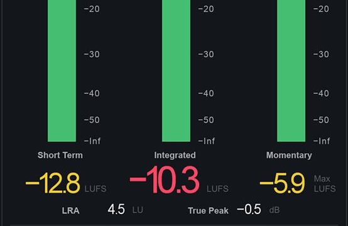Select the Momentary label
Viewport: 348px width, 226px height.
pos(289,155)
